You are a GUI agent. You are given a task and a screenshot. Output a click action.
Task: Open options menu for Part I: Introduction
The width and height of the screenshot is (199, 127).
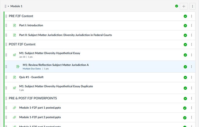tap(191, 26)
